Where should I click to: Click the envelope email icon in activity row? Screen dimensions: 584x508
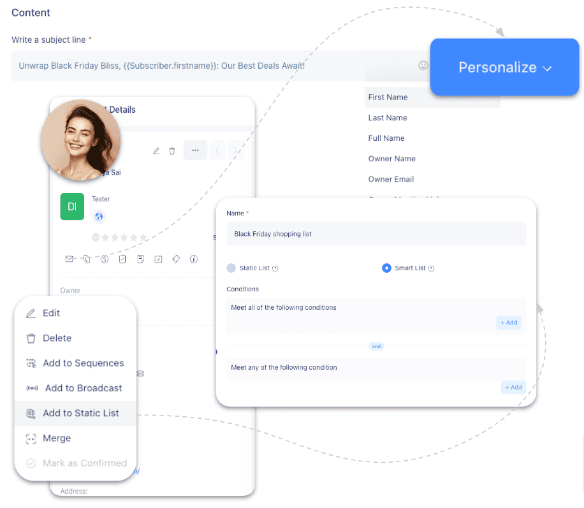[69, 259]
